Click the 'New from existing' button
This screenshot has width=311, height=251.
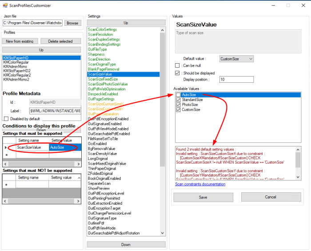tap(20, 41)
